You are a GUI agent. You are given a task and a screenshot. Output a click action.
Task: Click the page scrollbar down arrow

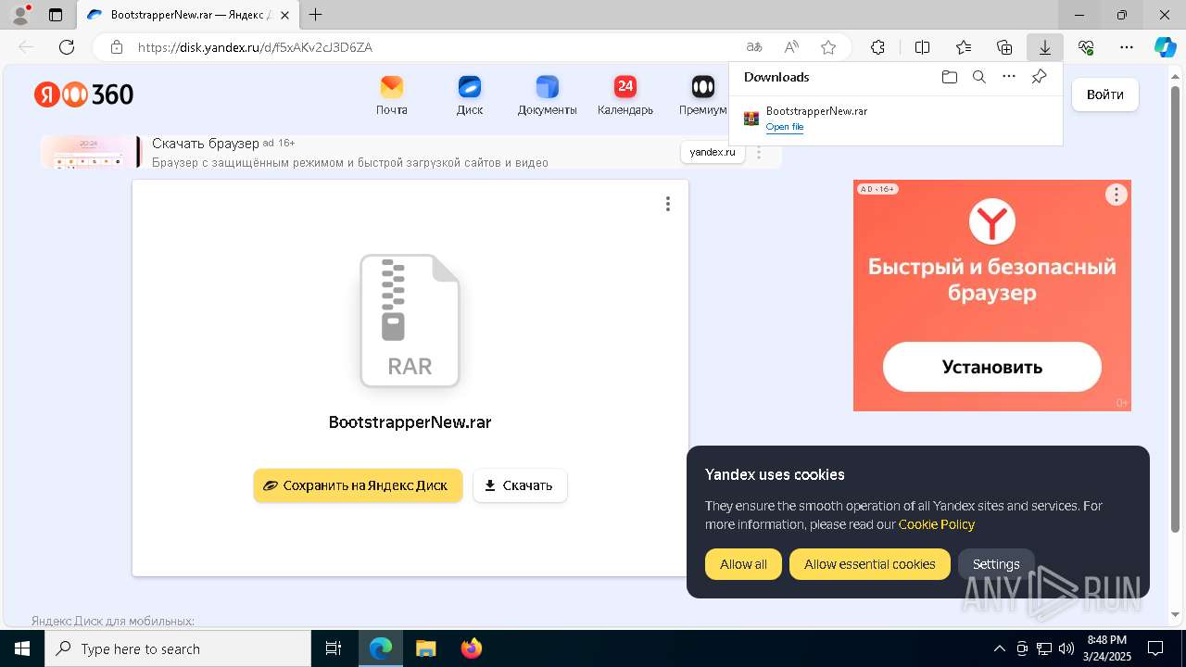click(1177, 614)
